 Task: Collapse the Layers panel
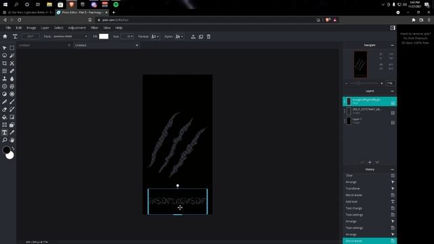click(x=392, y=91)
